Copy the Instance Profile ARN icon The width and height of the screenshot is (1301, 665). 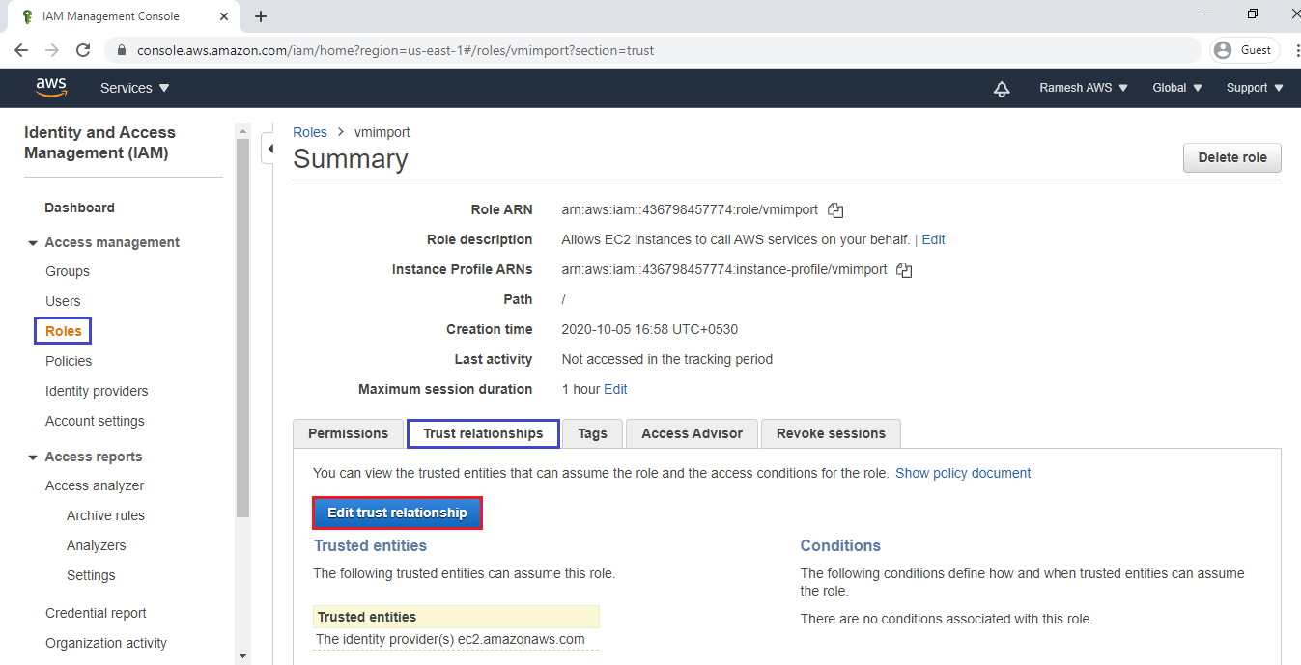tap(904, 270)
